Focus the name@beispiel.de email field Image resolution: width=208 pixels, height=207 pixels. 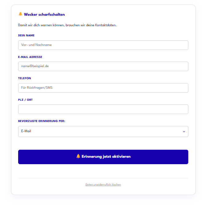click(103, 66)
